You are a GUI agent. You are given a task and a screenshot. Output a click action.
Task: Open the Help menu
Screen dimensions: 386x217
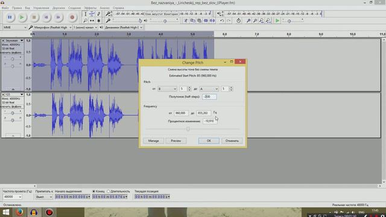click(x=118, y=8)
